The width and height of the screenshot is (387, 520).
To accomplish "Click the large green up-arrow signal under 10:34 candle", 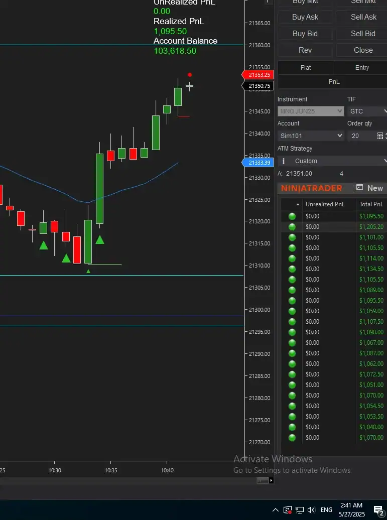I will pyautogui.click(x=100, y=240).
